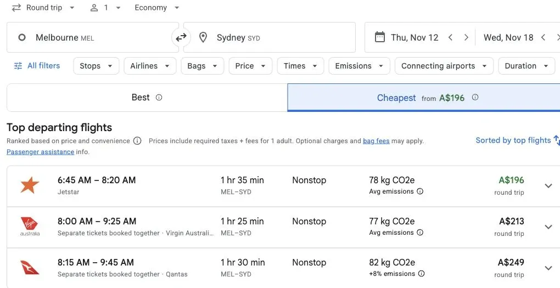
Task: Click the Top departing flights heading
Action: pyautogui.click(x=59, y=127)
